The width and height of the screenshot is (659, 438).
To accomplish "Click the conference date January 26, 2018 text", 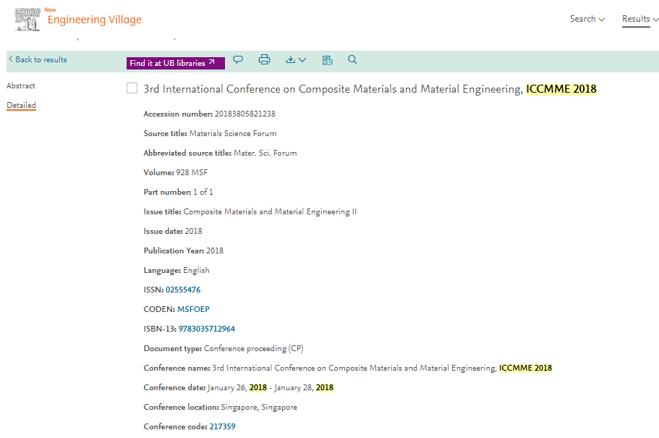I will 237,387.
